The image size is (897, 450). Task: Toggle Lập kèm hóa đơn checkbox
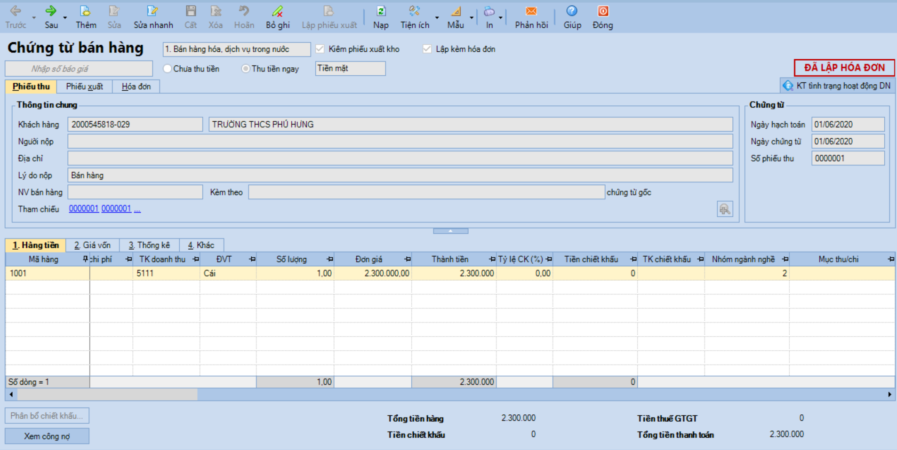point(427,49)
